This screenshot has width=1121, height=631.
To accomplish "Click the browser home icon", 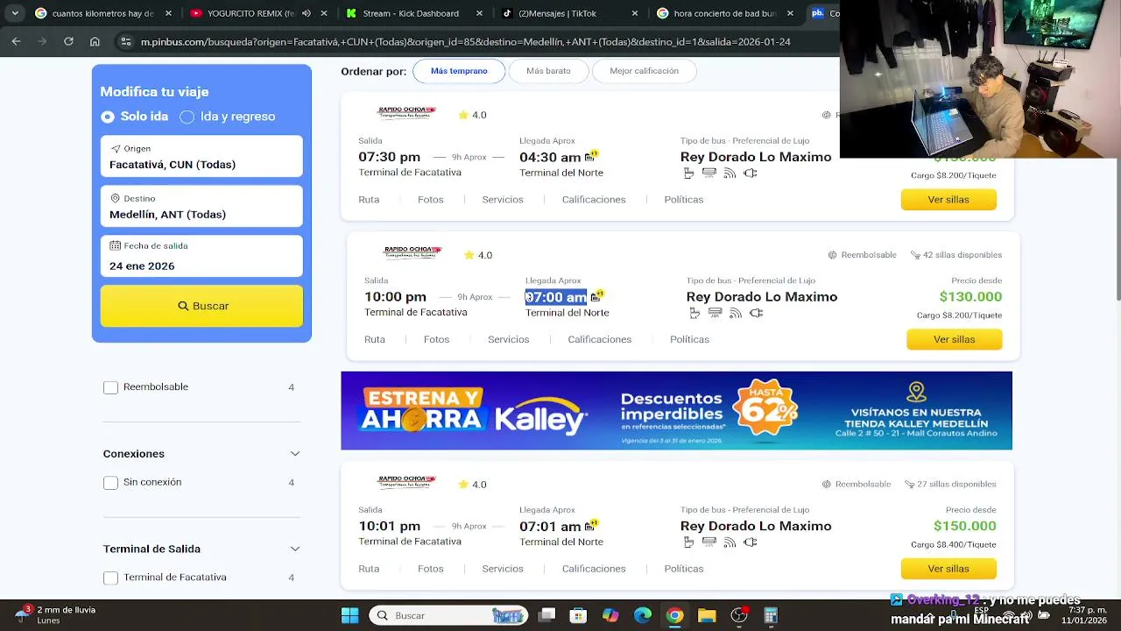I will [95, 41].
